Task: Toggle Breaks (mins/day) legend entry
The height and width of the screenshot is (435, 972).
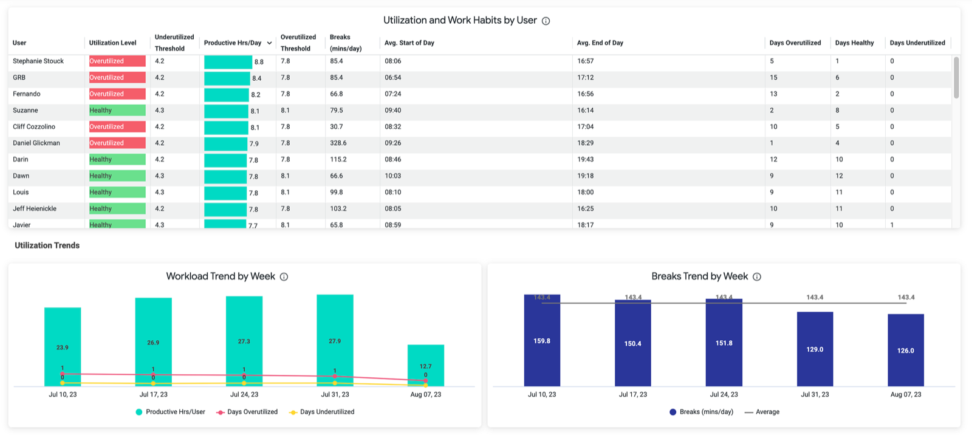Action: (701, 412)
